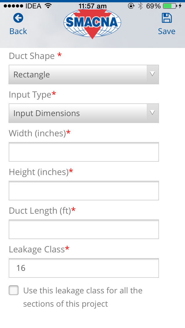The width and height of the screenshot is (185, 328).
Task: Tap the Wi-Fi status icon
Action: point(48,6)
